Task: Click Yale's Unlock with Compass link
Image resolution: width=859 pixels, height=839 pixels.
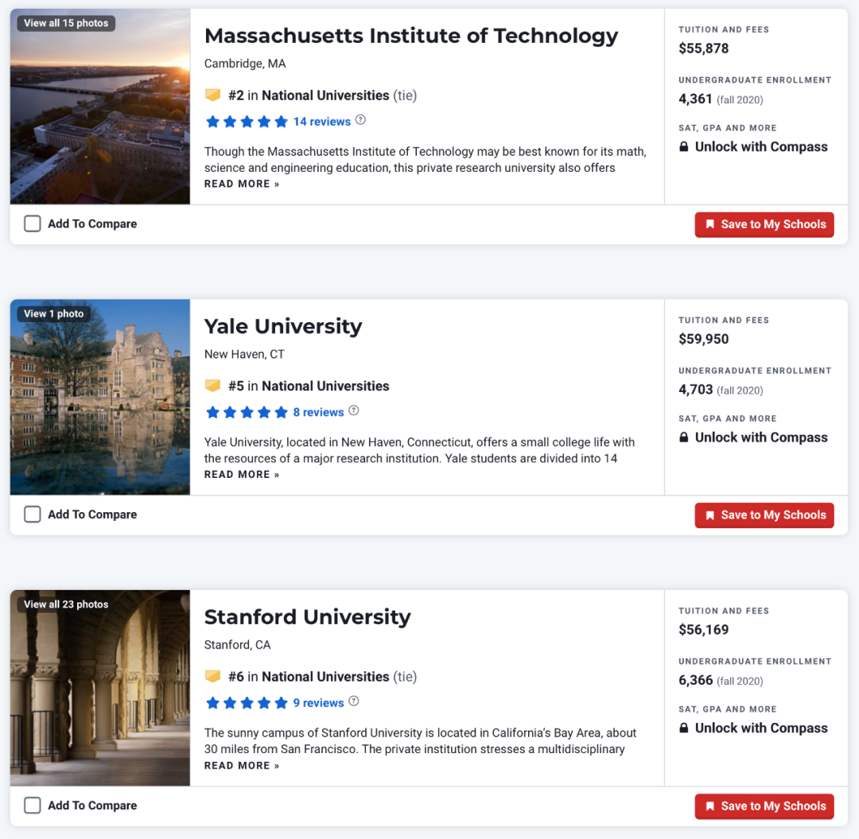Action: tap(760, 437)
